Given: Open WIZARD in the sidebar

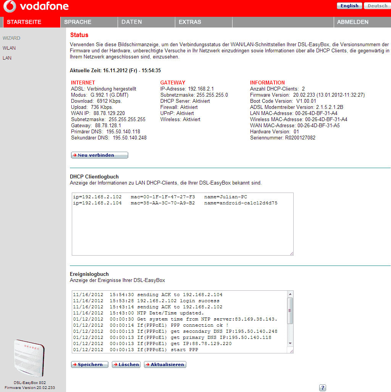Looking at the screenshot, I should coord(11,38).
